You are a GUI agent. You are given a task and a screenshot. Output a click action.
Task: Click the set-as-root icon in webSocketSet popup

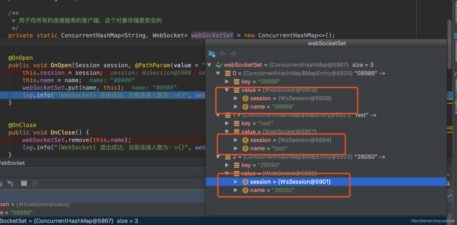[x=212, y=54]
